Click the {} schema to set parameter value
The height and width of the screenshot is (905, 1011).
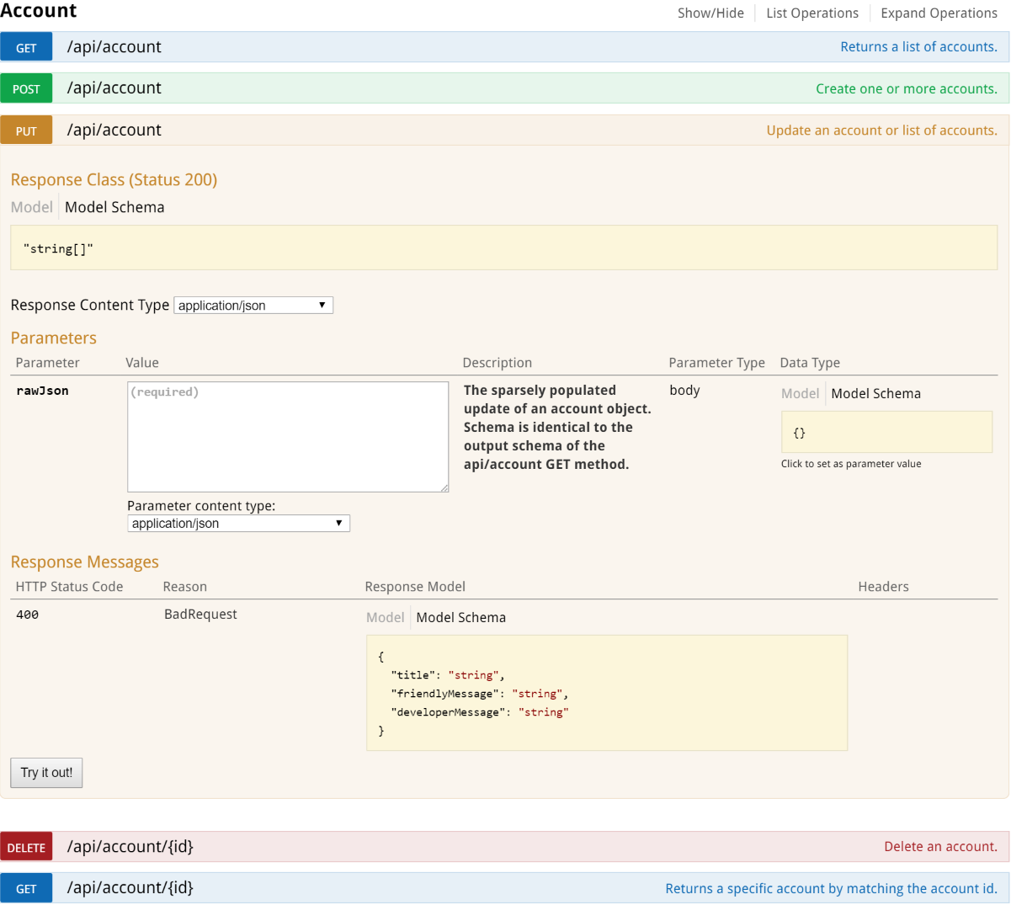(x=886, y=432)
